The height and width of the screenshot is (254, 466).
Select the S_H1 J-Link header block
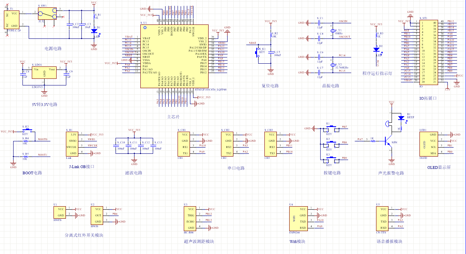click(x=73, y=143)
